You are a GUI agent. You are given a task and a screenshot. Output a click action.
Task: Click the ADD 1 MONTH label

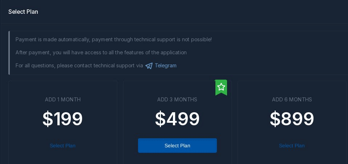click(63, 100)
